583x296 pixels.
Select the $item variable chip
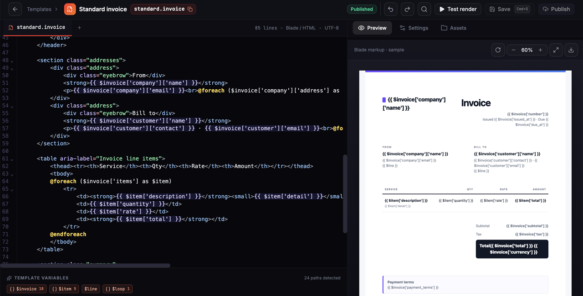[x=64, y=289]
